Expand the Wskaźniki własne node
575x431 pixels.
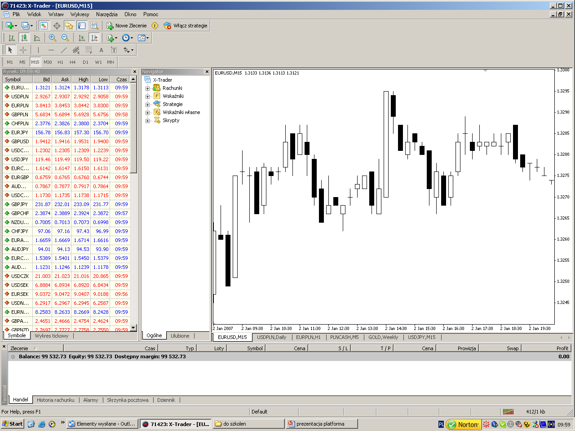147,113
